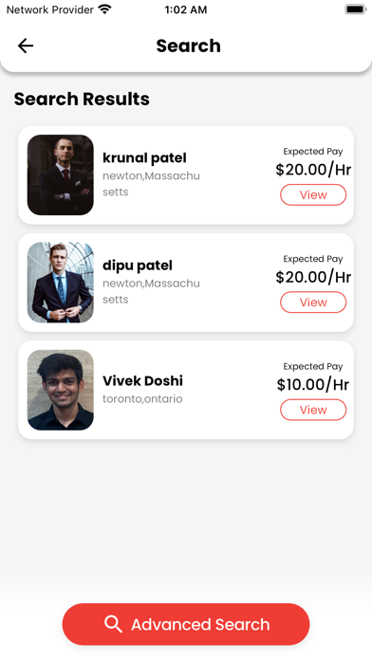Tap the Search Results heading
Image resolution: width=372 pixels, height=660 pixels.
[x=82, y=99]
